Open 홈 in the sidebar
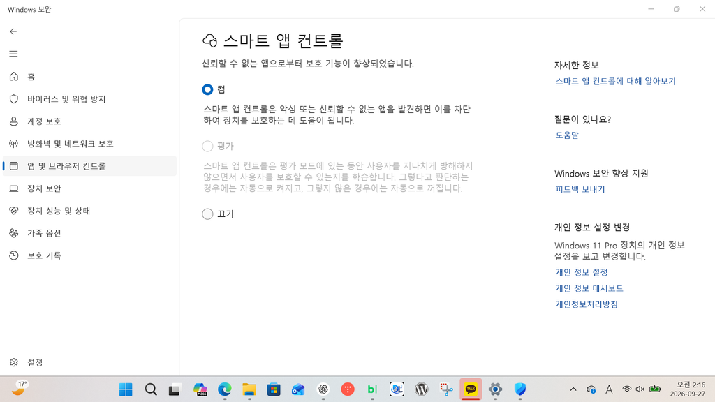 point(89,77)
